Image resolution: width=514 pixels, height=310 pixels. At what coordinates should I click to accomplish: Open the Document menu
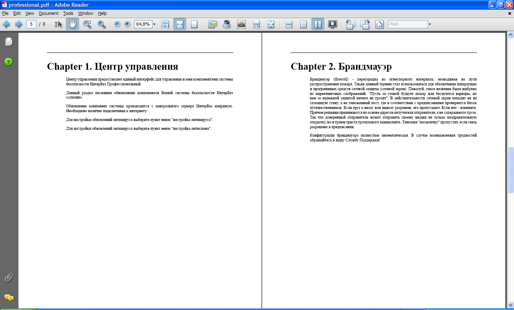point(49,13)
